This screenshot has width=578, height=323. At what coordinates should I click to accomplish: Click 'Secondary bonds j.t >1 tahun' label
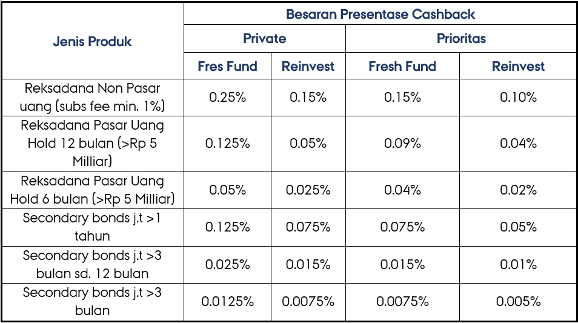coord(92,227)
